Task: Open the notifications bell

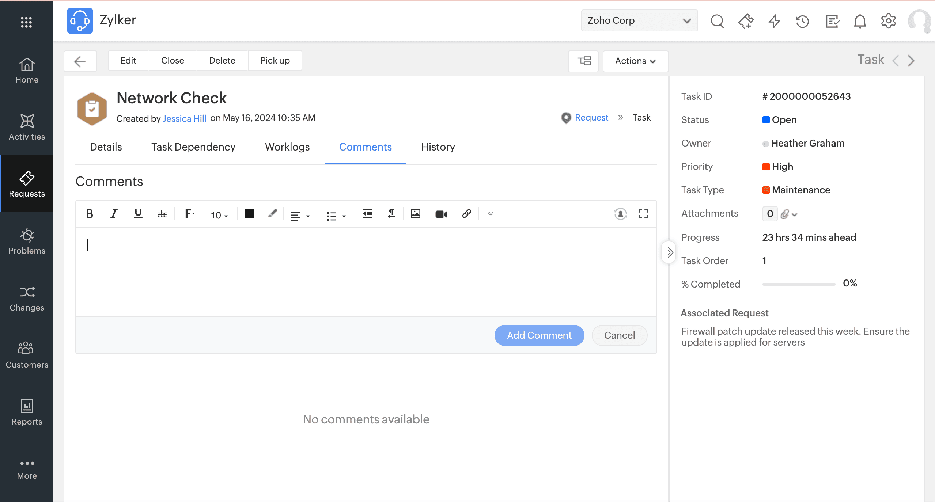Action: (860, 21)
